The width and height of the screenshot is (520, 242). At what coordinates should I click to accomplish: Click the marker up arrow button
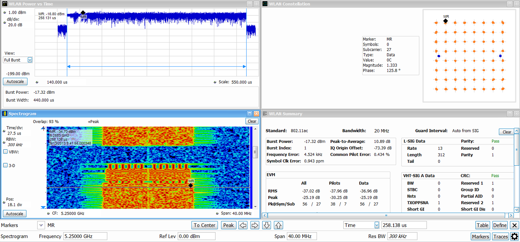point(278,225)
